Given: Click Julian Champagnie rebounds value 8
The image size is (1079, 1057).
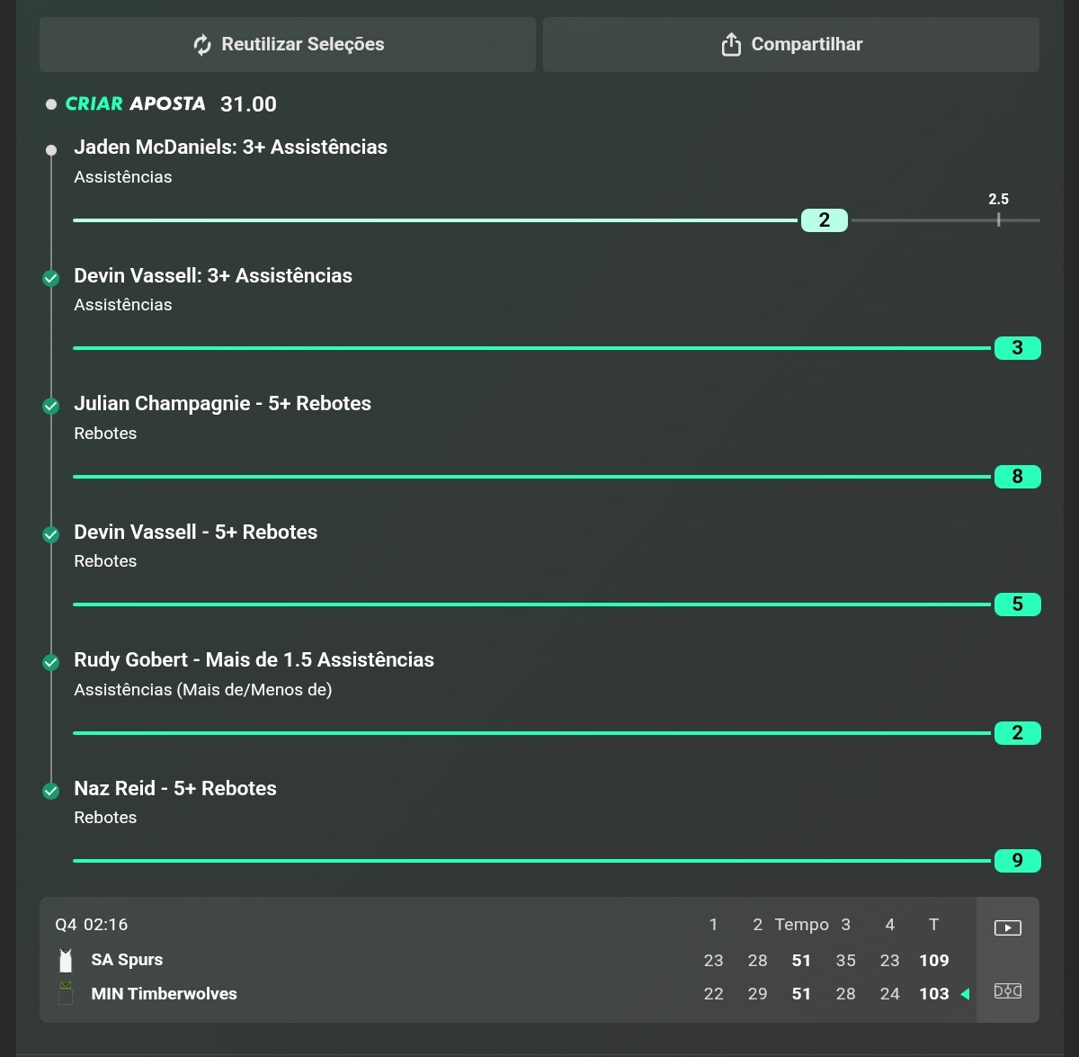Looking at the screenshot, I should 1018,477.
